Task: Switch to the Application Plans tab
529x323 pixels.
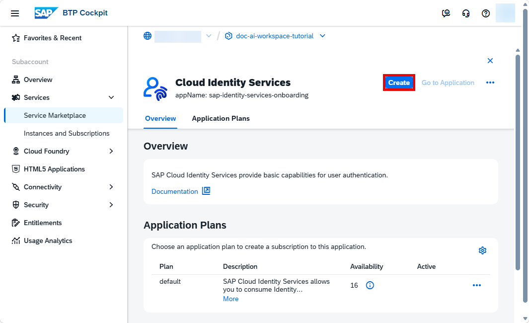Action: point(221,118)
